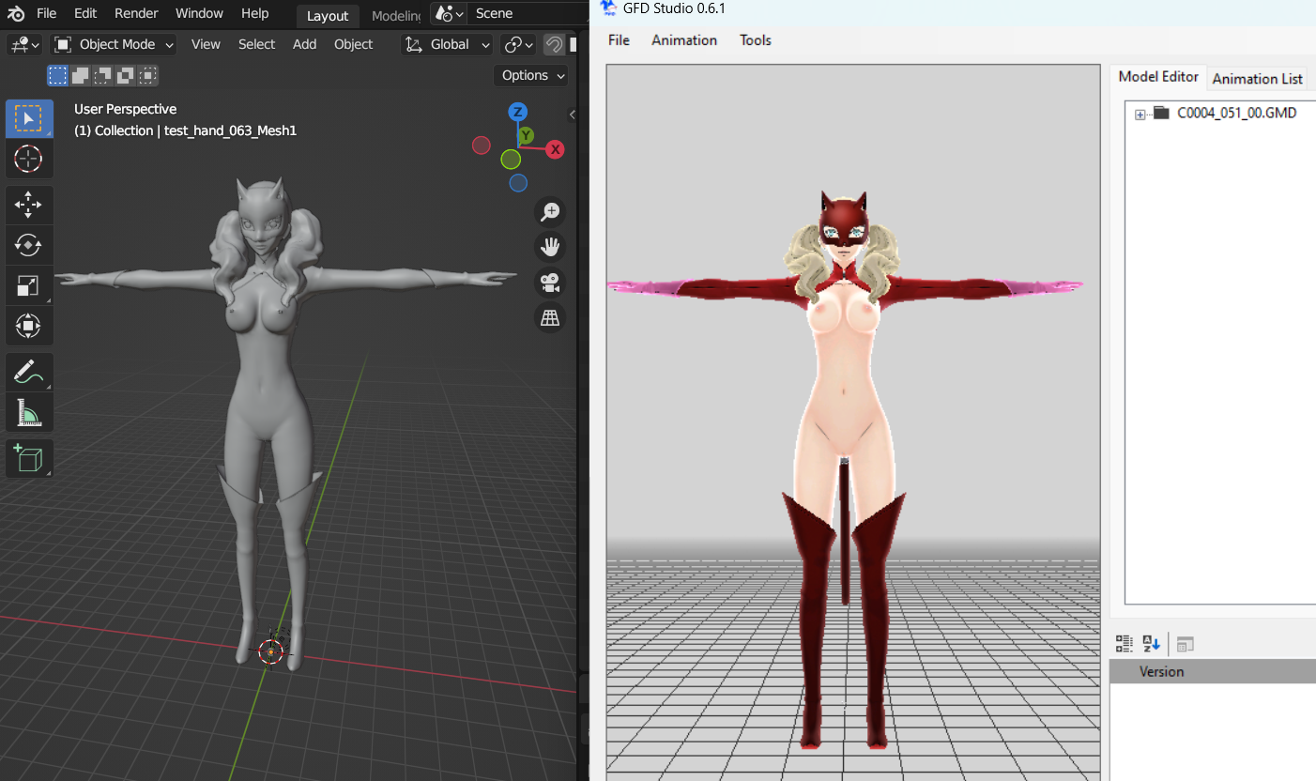The height and width of the screenshot is (781, 1316).
Task: Set selection mode to invert selection
Action: coord(126,76)
